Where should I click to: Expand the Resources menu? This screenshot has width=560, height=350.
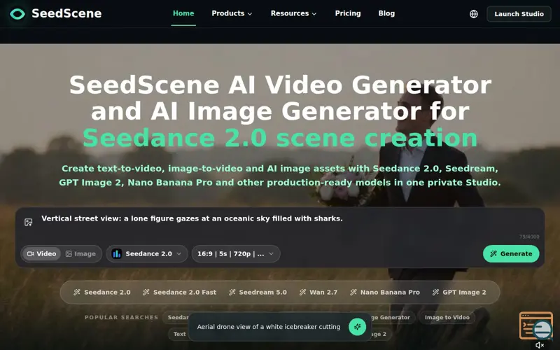293,13
